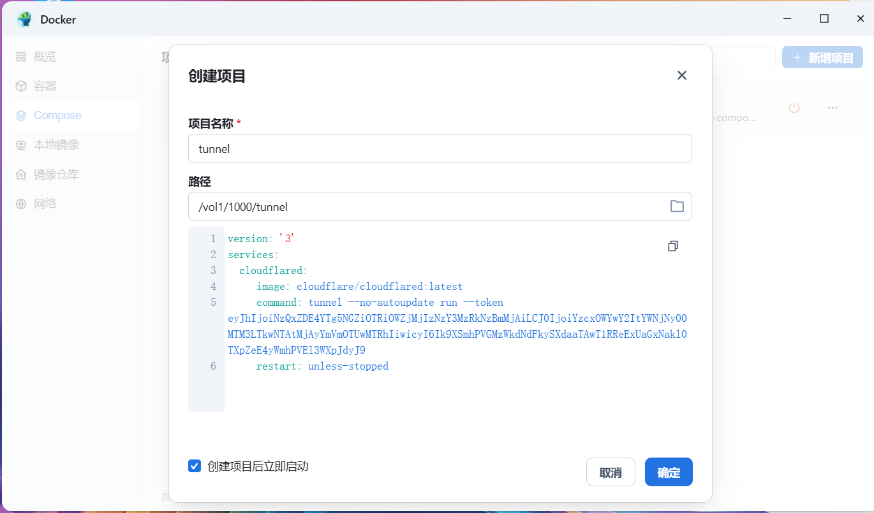This screenshot has height=513, width=874.
Task: Open 网络 in the sidebar
Action: [74, 204]
